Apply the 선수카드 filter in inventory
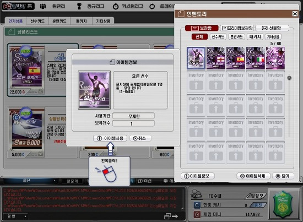The height and width of the screenshot is (222, 303). pos(218,36)
